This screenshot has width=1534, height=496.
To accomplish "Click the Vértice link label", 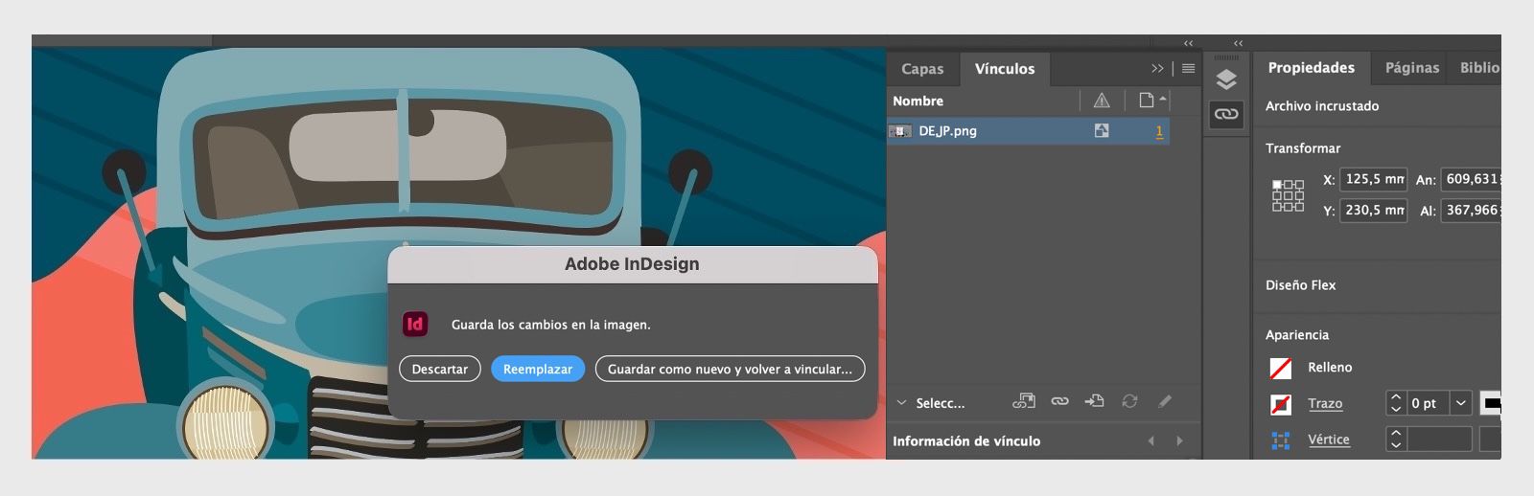I will 1329,440.
